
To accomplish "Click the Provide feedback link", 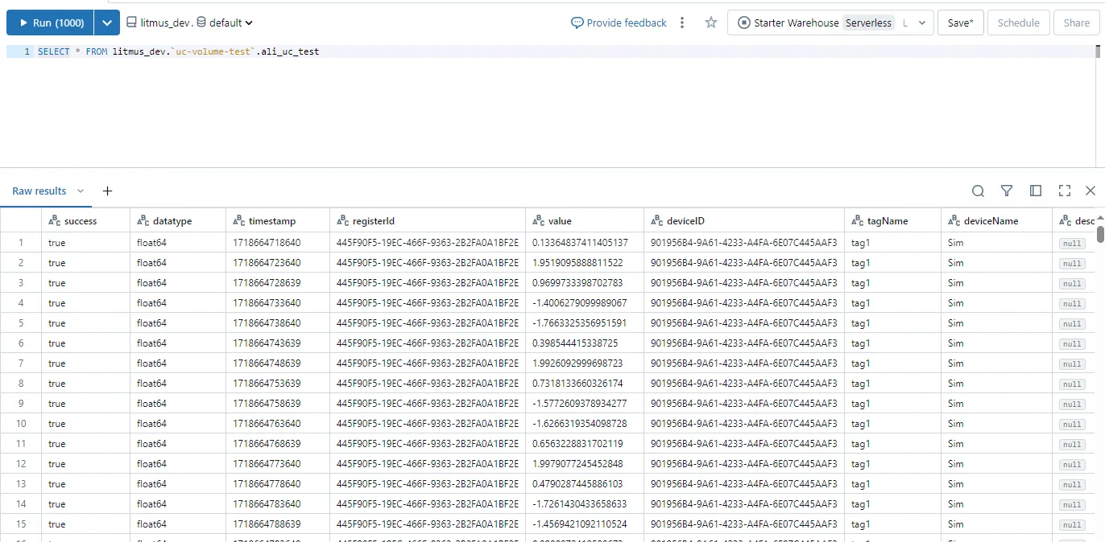I will [x=619, y=23].
